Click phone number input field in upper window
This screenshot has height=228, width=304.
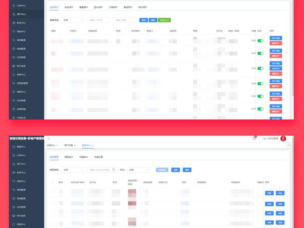pos(99,20)
